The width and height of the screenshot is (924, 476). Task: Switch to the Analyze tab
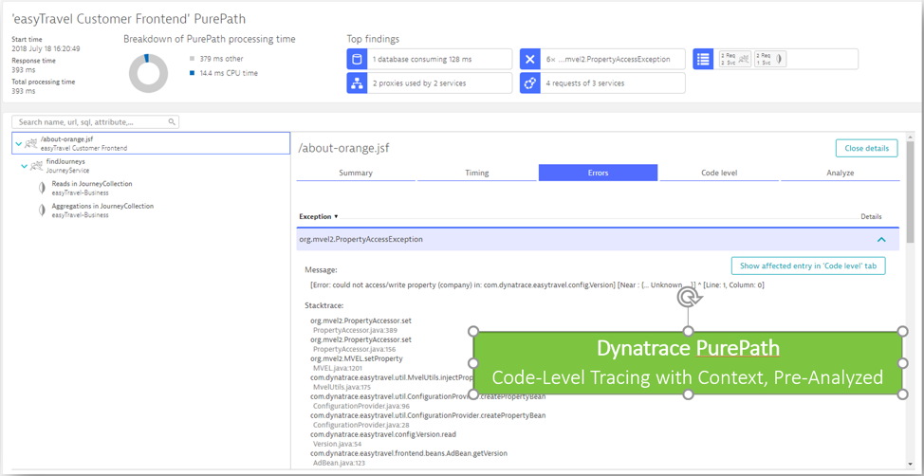pos(841,173)
